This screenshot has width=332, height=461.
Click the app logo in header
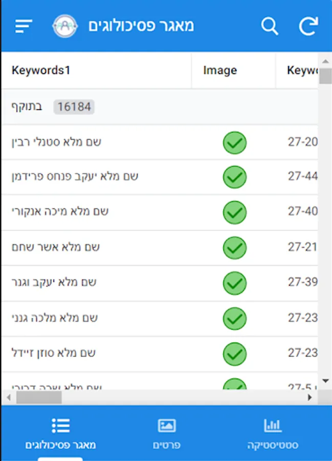[x=65, y=26]
